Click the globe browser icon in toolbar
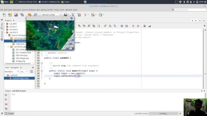The height and width of the screenshot is (116, 207). pyautogui.click(x=65, y=15)
